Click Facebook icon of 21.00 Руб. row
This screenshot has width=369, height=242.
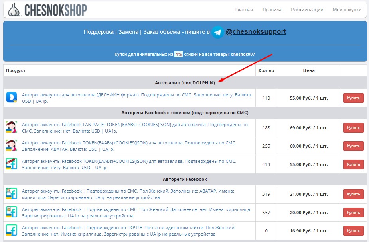pos(12,194)
